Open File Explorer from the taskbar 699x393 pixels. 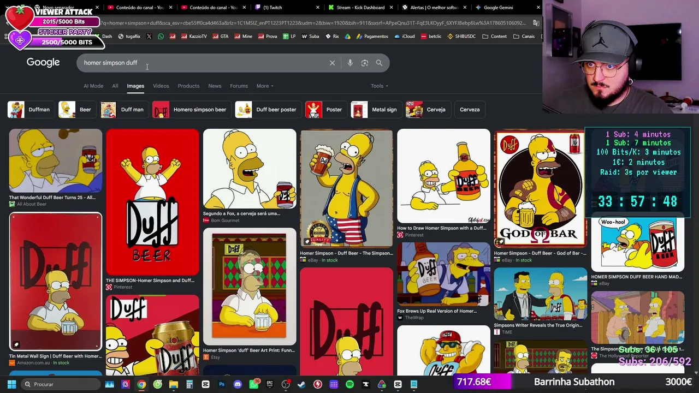pyautogui.click(x=174, y=384)
